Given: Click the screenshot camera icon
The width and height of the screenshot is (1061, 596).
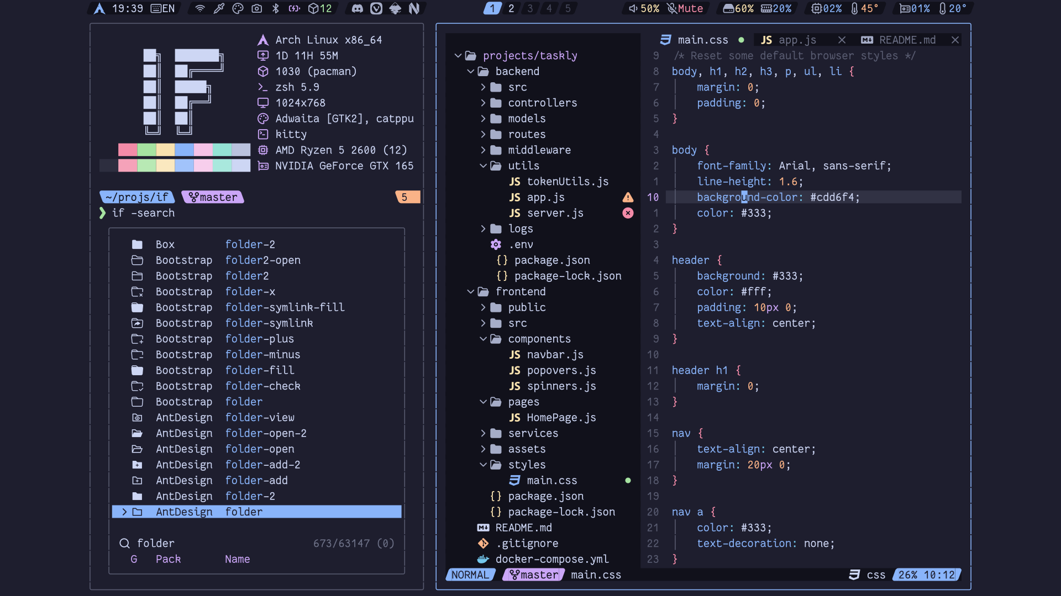Looking at the screenshot, I should [x=256, y=8].
